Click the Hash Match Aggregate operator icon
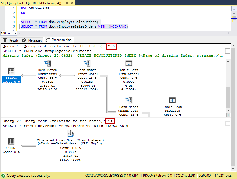Viewport: 237px width, 179px height. [x=47, y=63]
